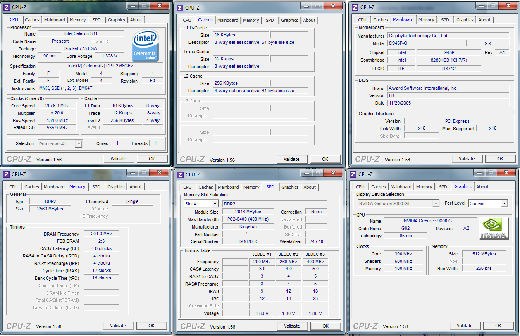Open the About tab in the CPU window
The image size is (520, 336).
tap(136, 20)
